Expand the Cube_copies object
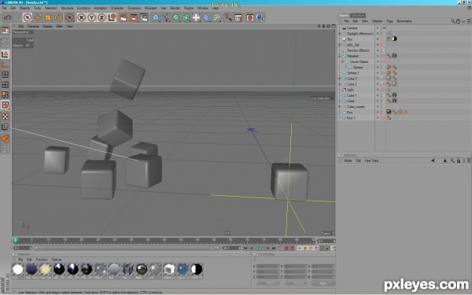 pyautogui.click(x=340, y=106)
